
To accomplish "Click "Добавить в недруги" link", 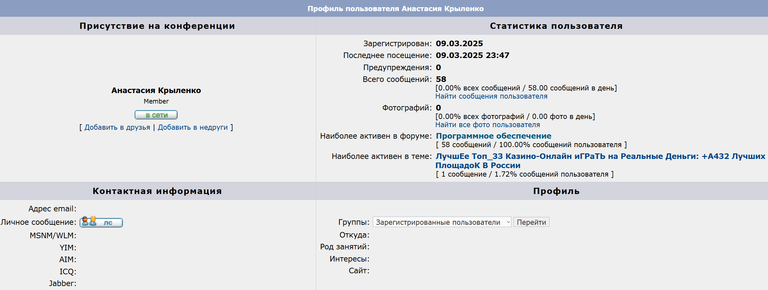I will point(193,127).
